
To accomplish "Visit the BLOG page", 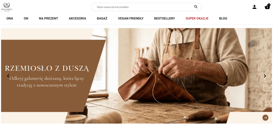I will [223, 19].
